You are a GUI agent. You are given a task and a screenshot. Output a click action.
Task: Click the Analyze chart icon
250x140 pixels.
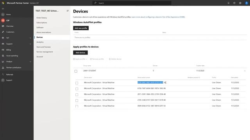pyautogui.click(x=3, y=61)
